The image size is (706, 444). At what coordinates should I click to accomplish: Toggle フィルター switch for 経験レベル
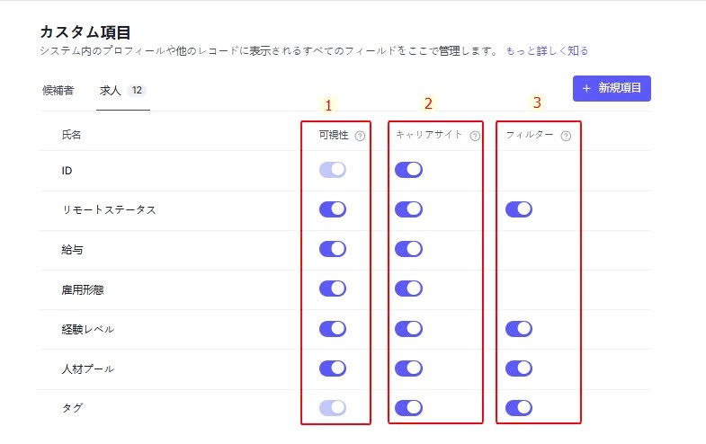click(519, 329)
